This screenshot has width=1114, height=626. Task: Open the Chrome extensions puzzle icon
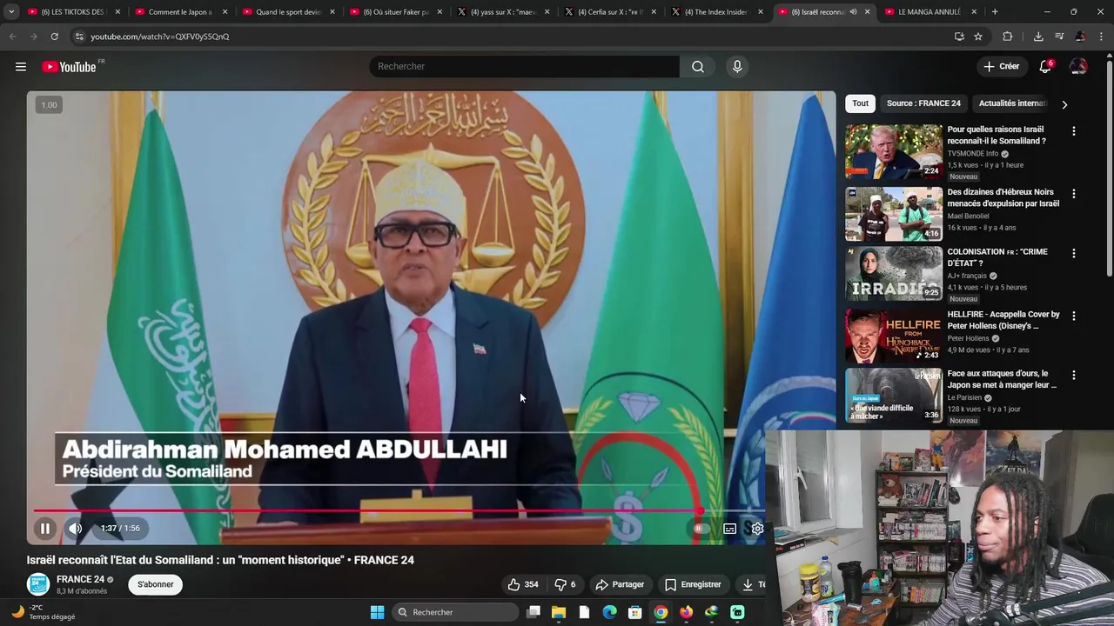click(x=1008, y=37)
